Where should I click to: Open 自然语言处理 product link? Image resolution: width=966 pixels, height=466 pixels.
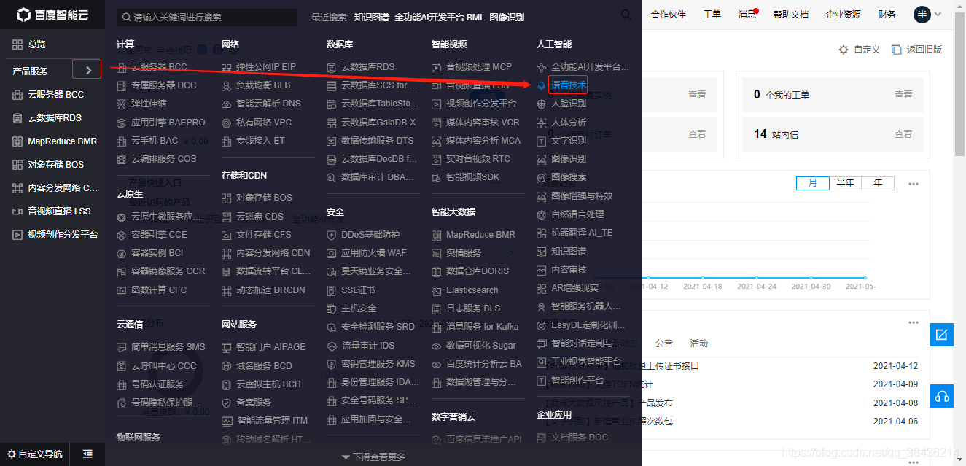[577, 214]
